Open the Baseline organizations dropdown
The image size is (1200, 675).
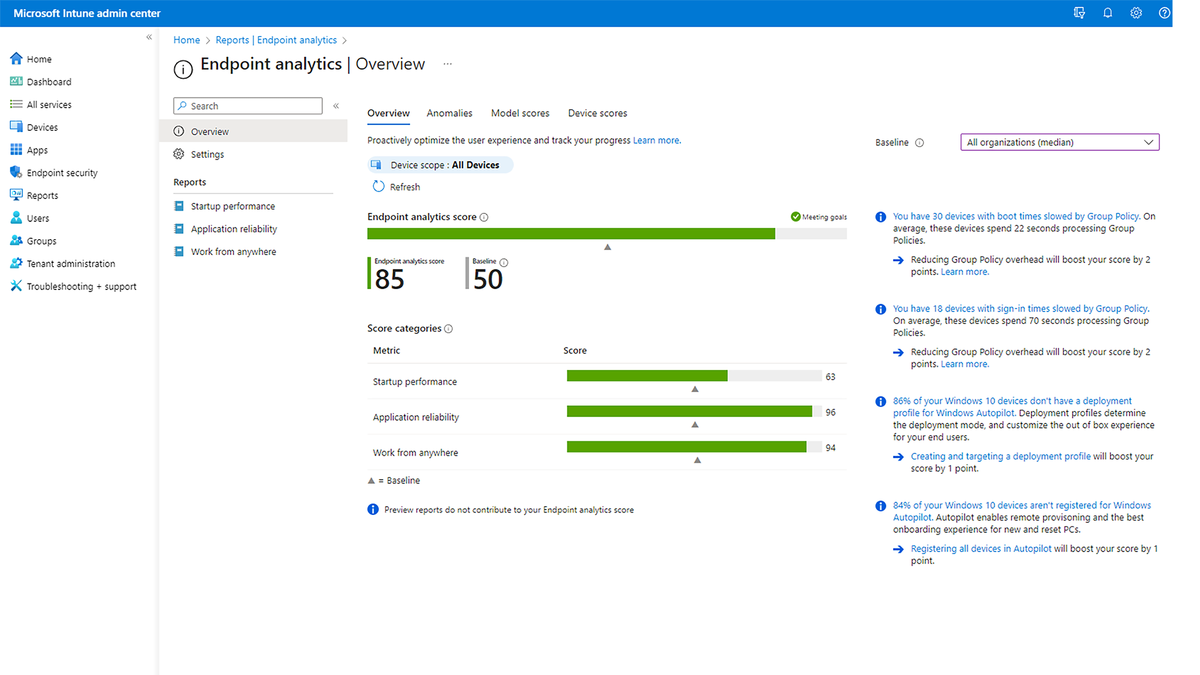(x=1059, y=142)
